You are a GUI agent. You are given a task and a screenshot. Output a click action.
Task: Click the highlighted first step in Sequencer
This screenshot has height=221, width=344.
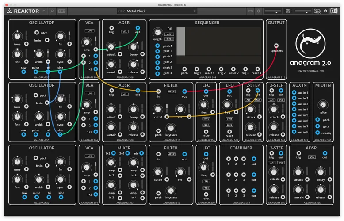point(181,42)
